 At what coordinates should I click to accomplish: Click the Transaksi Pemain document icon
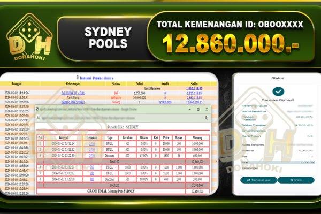[78, 78]
